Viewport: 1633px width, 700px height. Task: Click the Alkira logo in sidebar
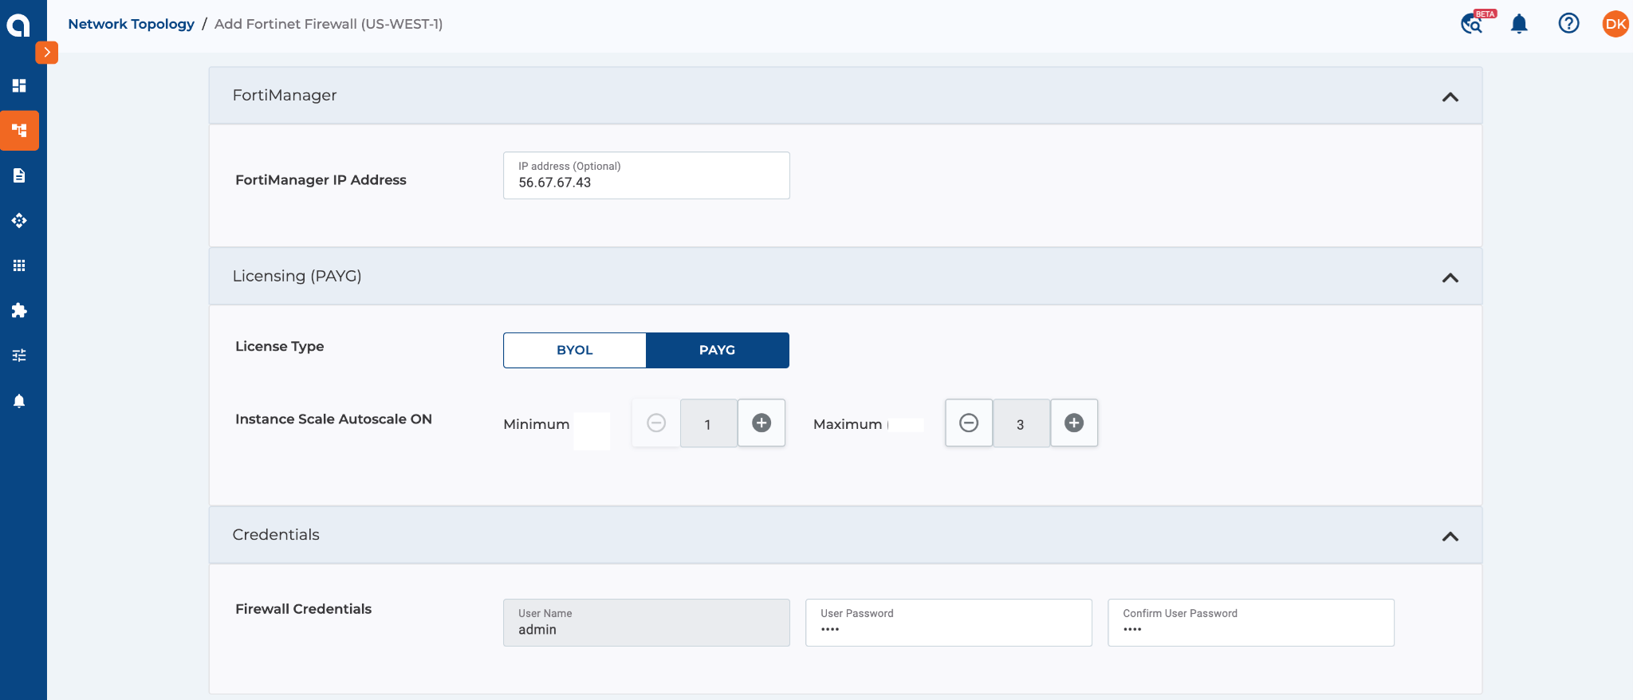coord(18,25)
